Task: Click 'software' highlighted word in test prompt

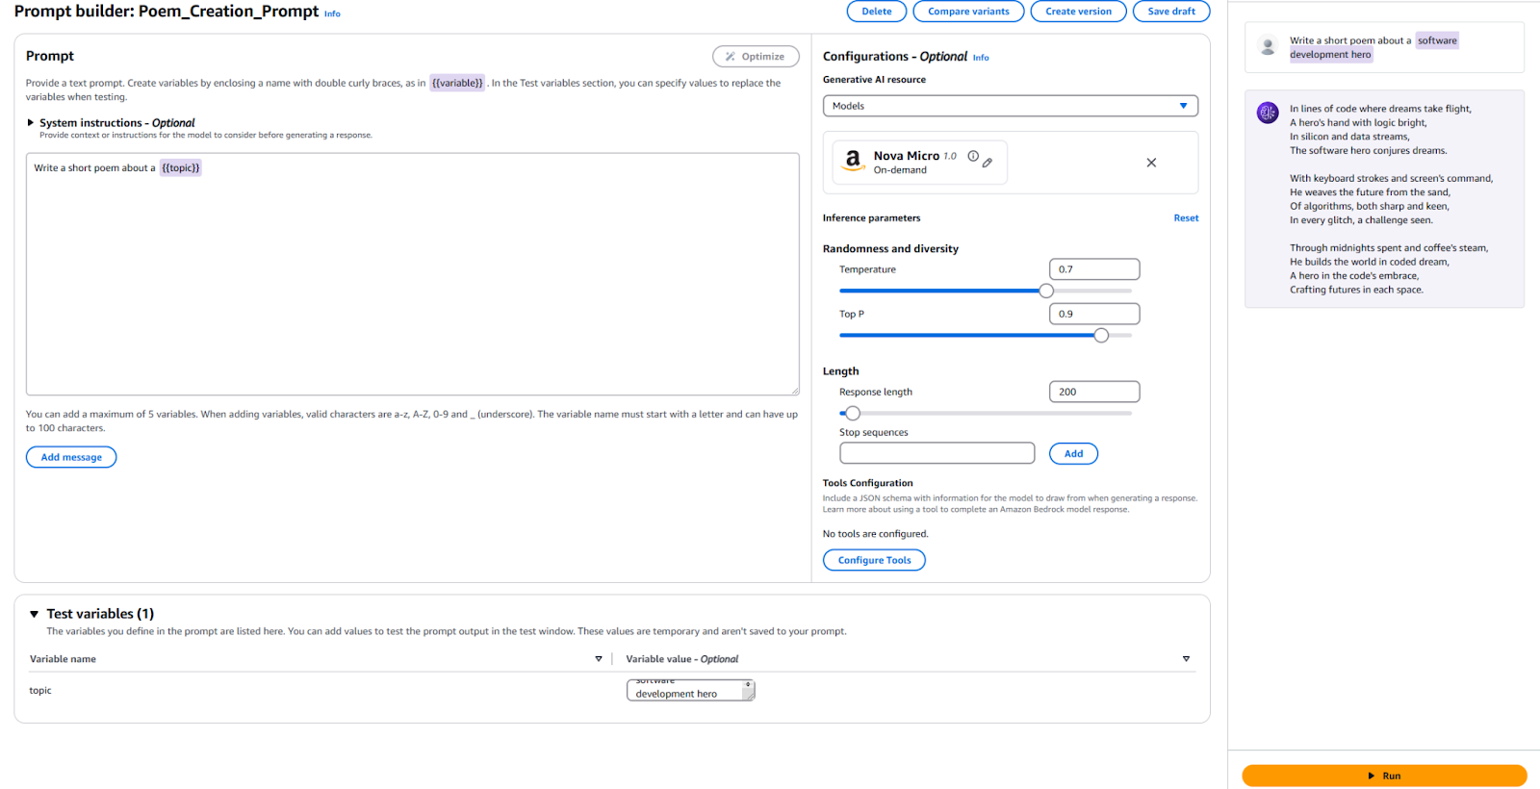Action: pyautogui.click(x=1437, y=40)
